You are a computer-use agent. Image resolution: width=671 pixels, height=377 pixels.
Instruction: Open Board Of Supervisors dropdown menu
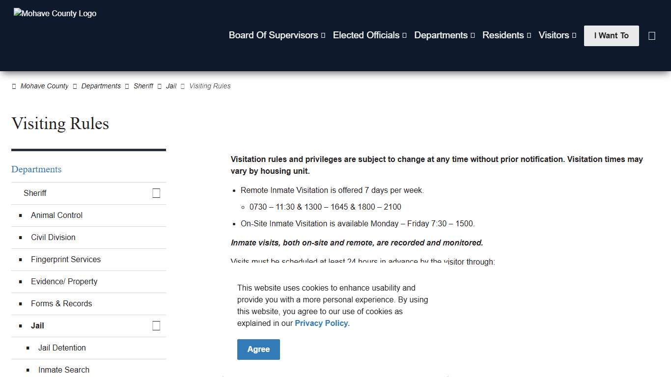point(277,35)
